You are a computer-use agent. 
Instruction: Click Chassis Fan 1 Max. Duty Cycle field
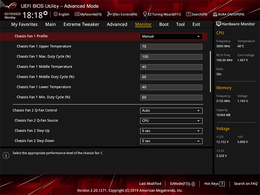pyautogui.click(x=171, y=57)
